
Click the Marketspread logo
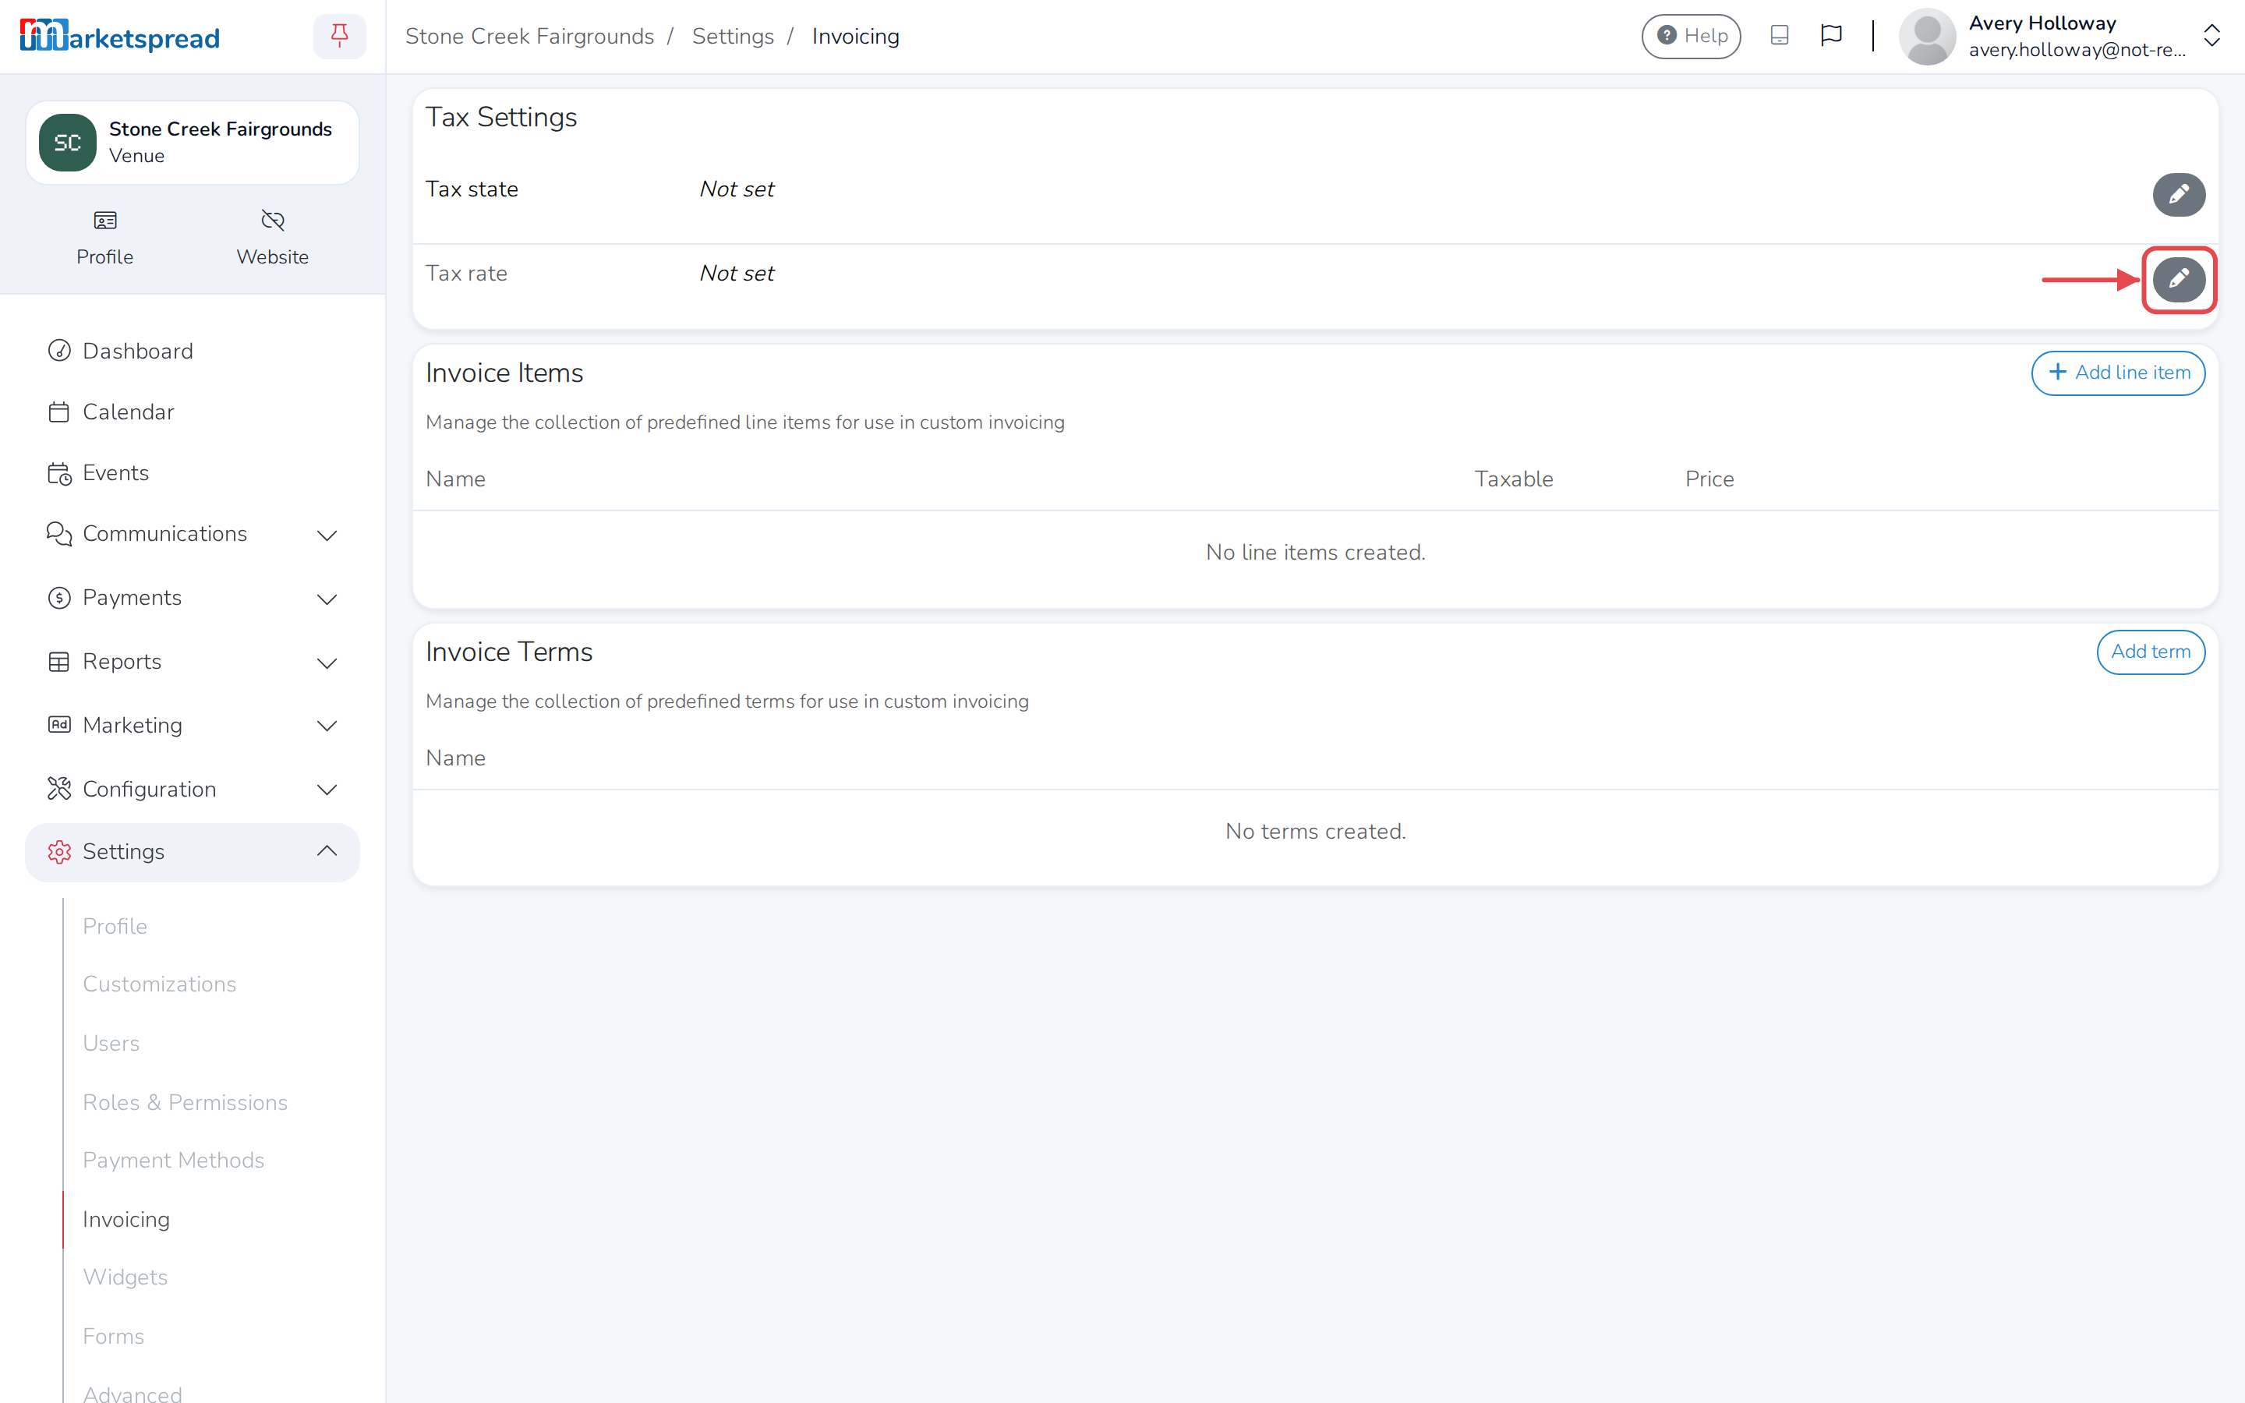click(120, 36)
